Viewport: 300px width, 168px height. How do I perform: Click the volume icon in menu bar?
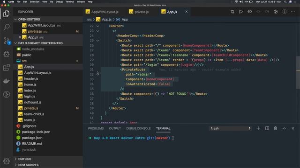(x=241, y=2)
